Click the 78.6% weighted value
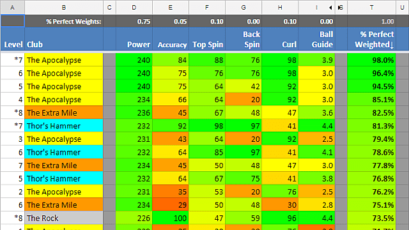Viewport: 409px width, 230px height. click(x=371, y=152)
